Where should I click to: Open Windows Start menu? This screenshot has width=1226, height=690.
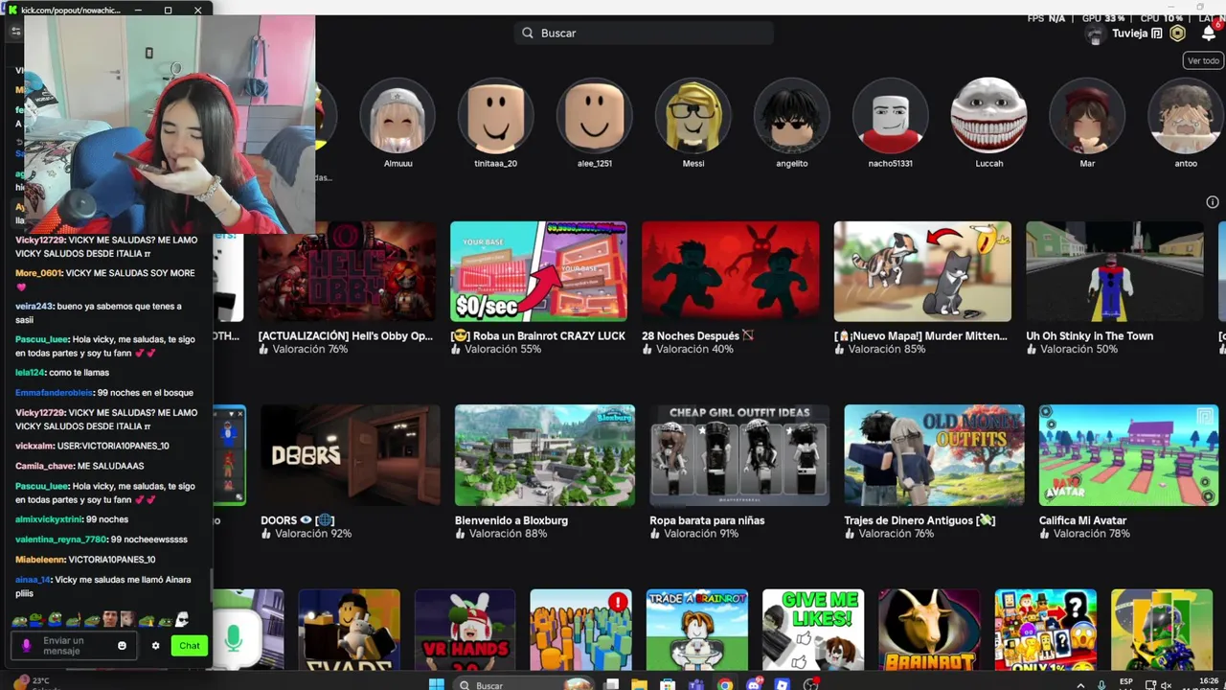coord(437,684)
